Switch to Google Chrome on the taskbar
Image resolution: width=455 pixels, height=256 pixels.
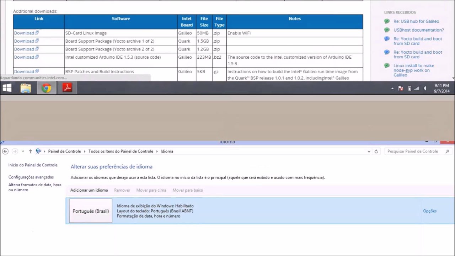click(47, 88)
